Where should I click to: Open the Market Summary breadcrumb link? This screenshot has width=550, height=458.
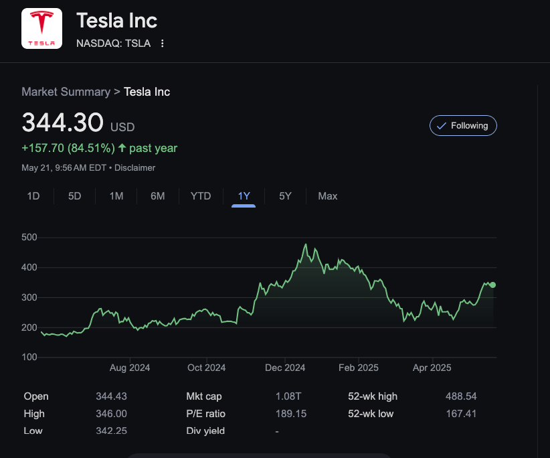(66, 92)
